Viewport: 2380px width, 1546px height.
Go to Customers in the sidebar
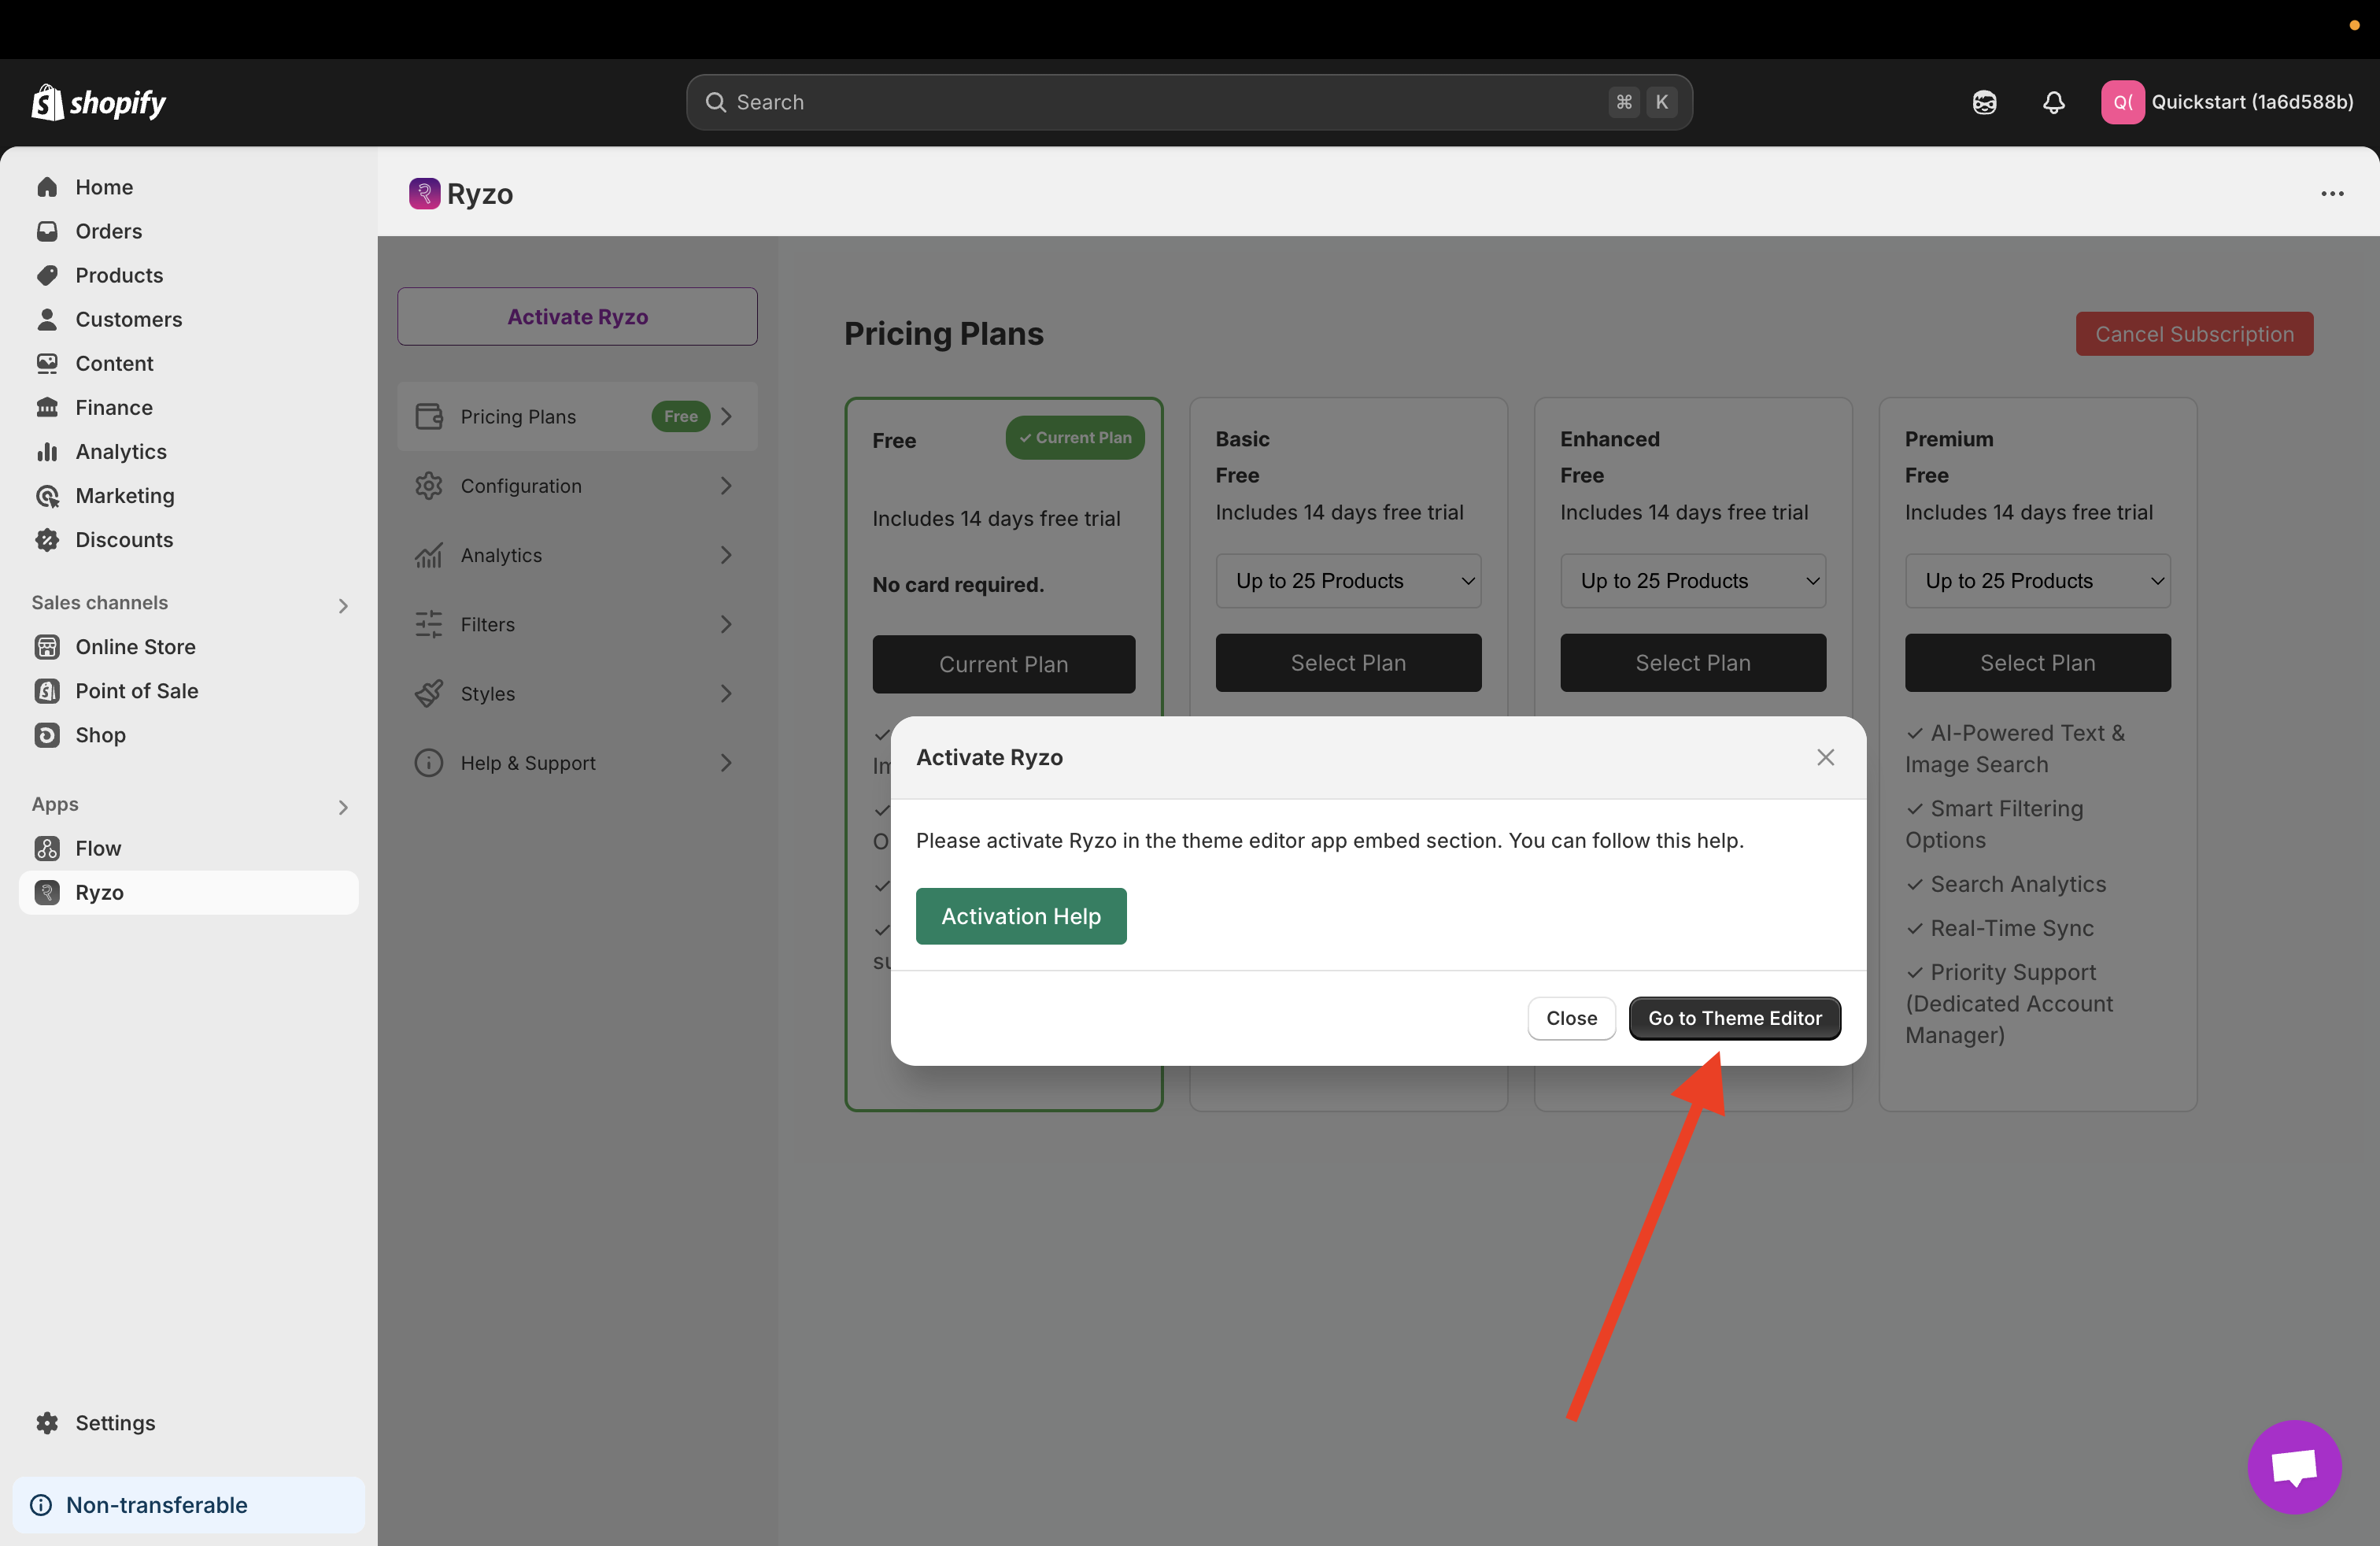188,319
